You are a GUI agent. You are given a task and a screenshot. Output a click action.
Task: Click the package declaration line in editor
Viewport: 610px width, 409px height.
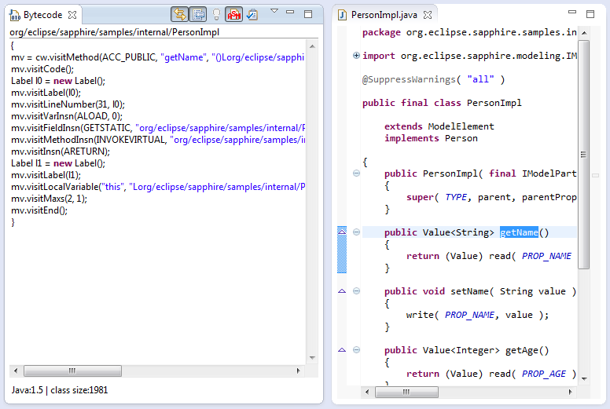[469, 32]
